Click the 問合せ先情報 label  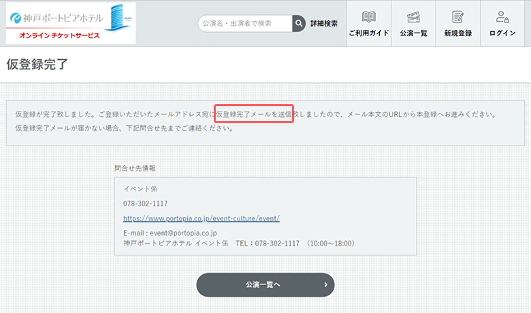point(135,168)
